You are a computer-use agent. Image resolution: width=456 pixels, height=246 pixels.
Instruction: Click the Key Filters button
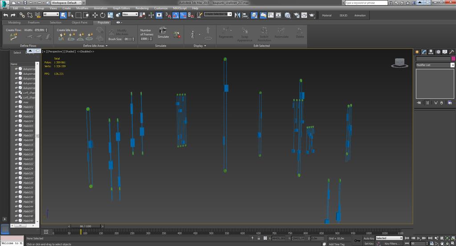pos(391,244)
